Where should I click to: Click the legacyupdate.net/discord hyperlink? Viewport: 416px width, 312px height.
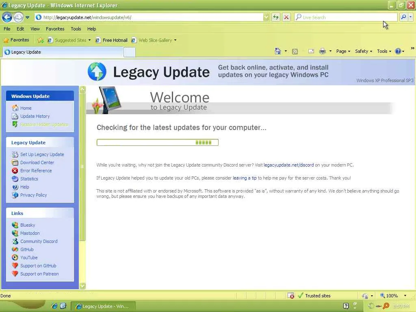(x=289, y=165)
